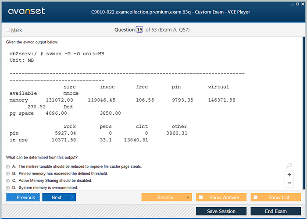Viewport: 307px width, 219px height.
Task: Go to the Previous question
Action: click(x=23, y=198)
